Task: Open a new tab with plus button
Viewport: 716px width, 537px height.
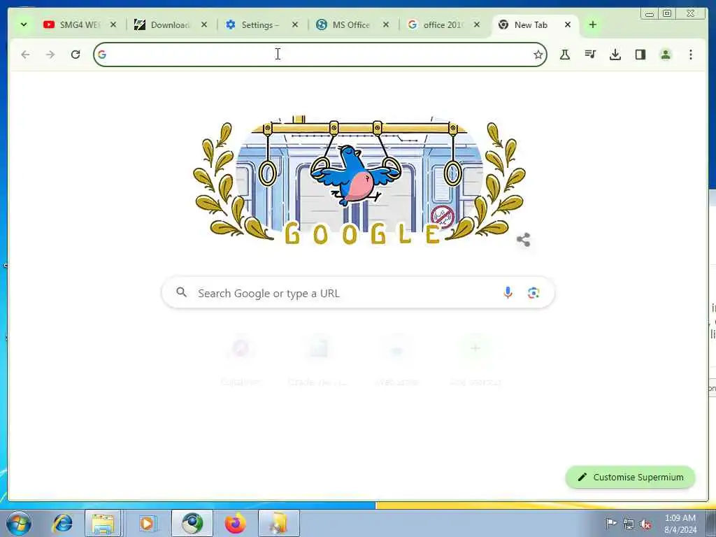Action: click(593, 24)
